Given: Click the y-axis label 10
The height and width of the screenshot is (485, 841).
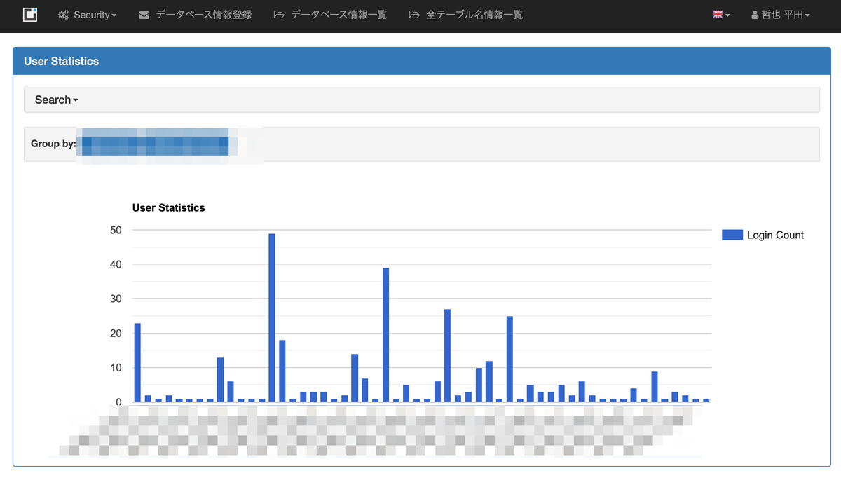Looking at the screenshot, I should pyautogui.click(x=116, y=367).
